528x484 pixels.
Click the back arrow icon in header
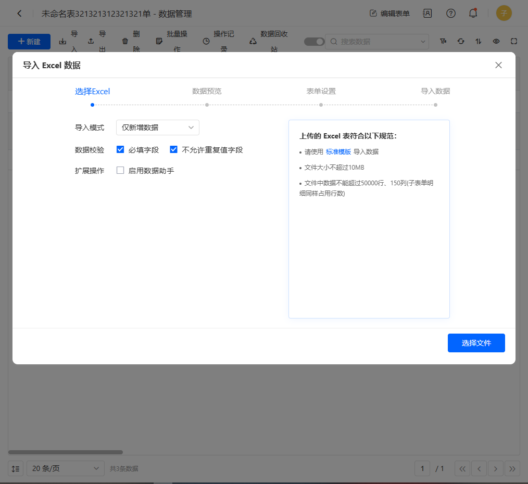pos(19,14)
